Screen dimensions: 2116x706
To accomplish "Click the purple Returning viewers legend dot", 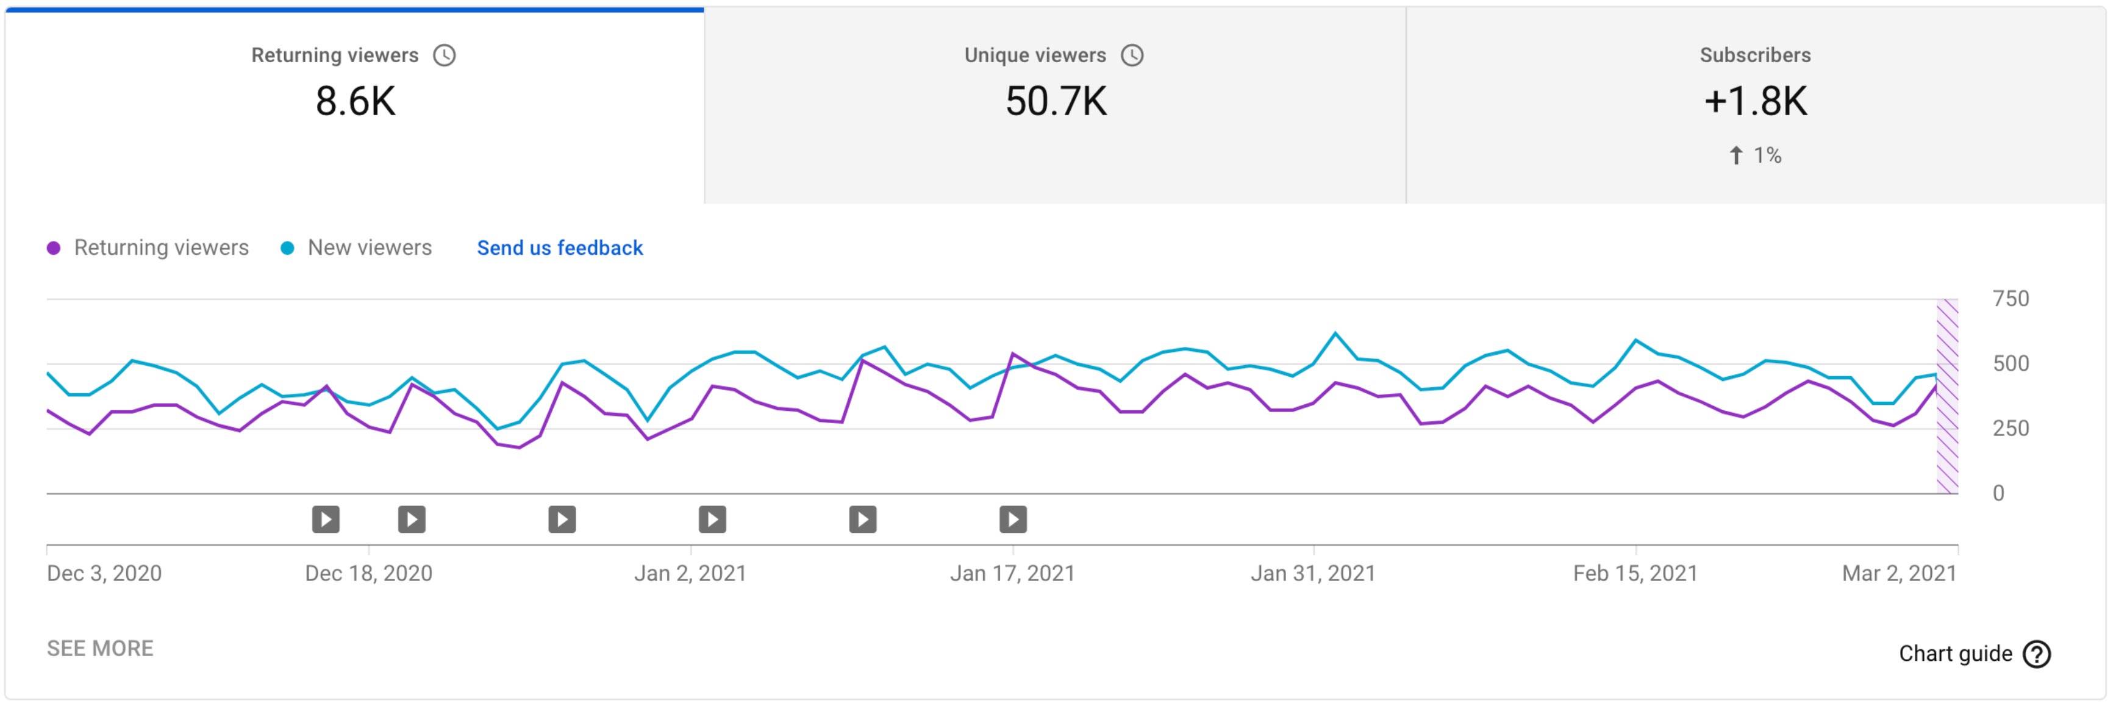I will click(54, 248).
